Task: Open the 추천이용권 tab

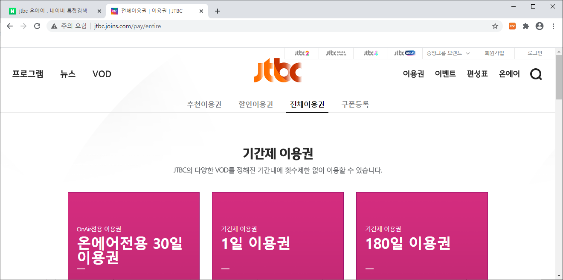Action: tap(204, 104)
